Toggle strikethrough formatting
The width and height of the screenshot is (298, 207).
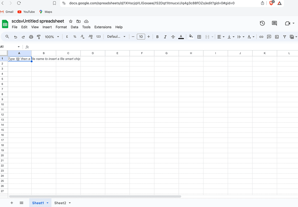(x=173, y=37)
